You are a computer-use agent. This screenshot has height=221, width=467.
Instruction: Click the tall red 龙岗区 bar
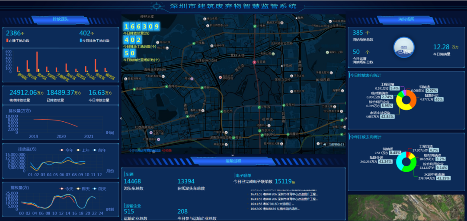pos(37,62)
